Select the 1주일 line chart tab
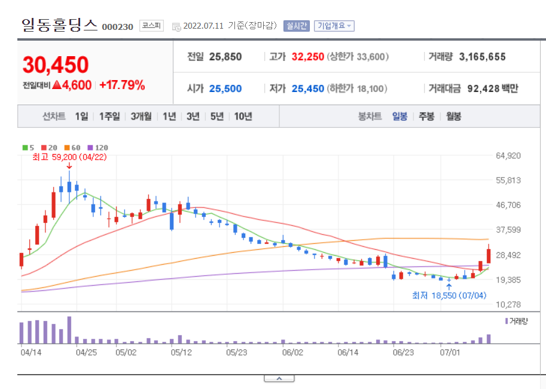546x389 pixels. tap(109, 116)
